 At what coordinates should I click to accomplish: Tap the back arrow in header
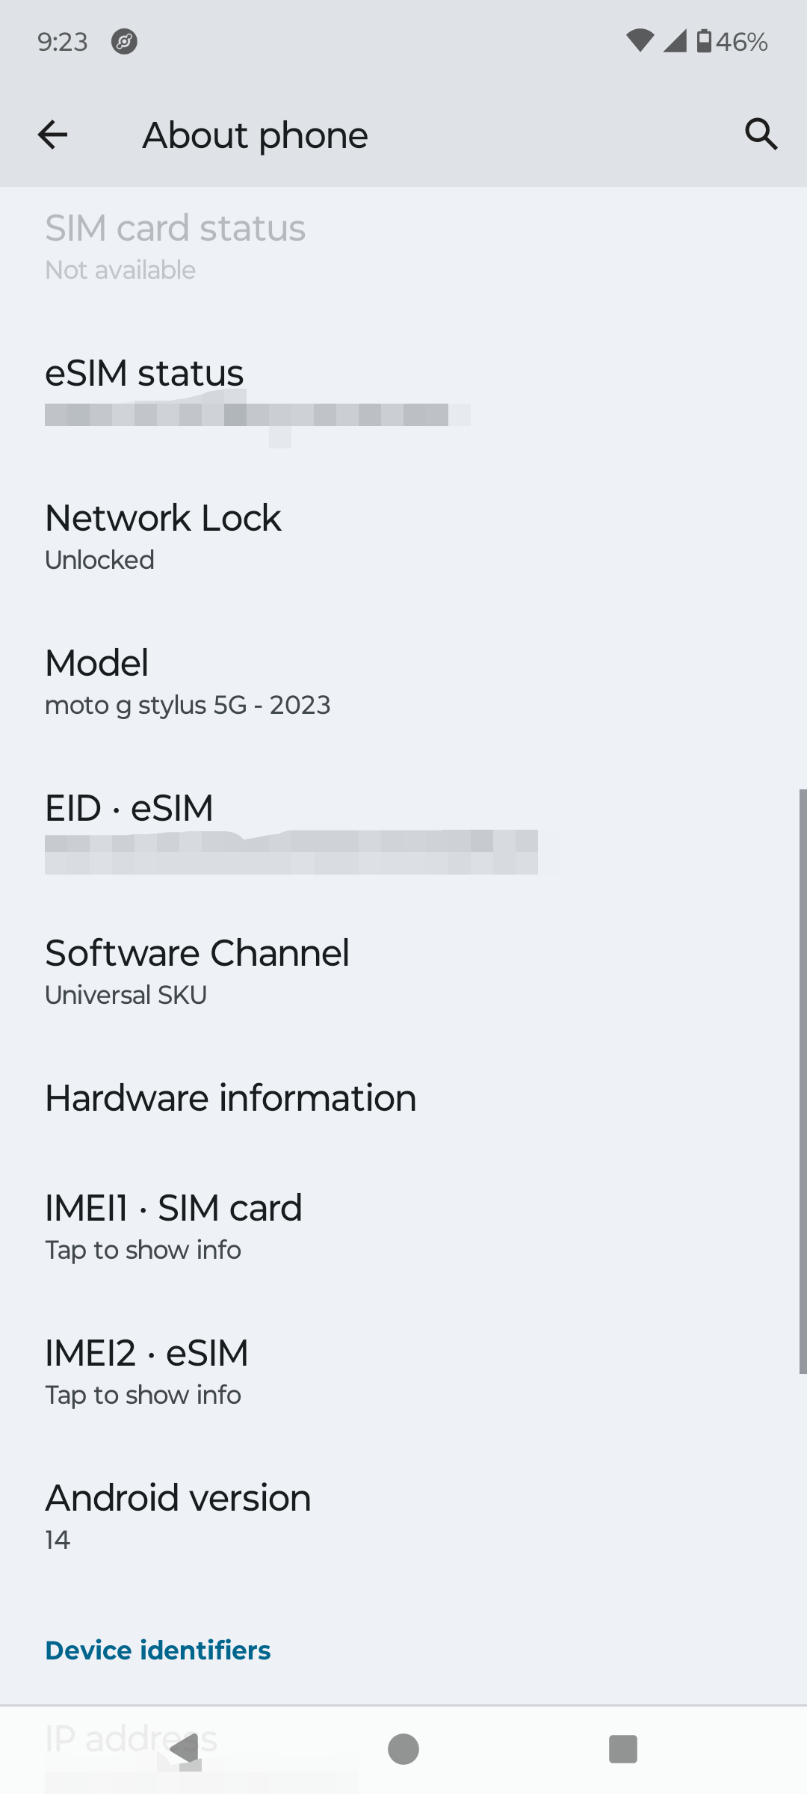point(52,135)
